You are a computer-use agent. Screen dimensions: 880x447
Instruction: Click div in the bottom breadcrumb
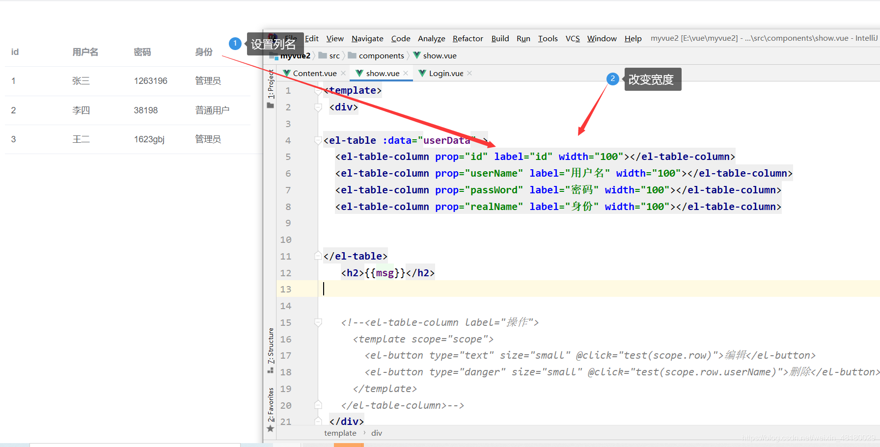pyautogui.click(x=377, y=433)
